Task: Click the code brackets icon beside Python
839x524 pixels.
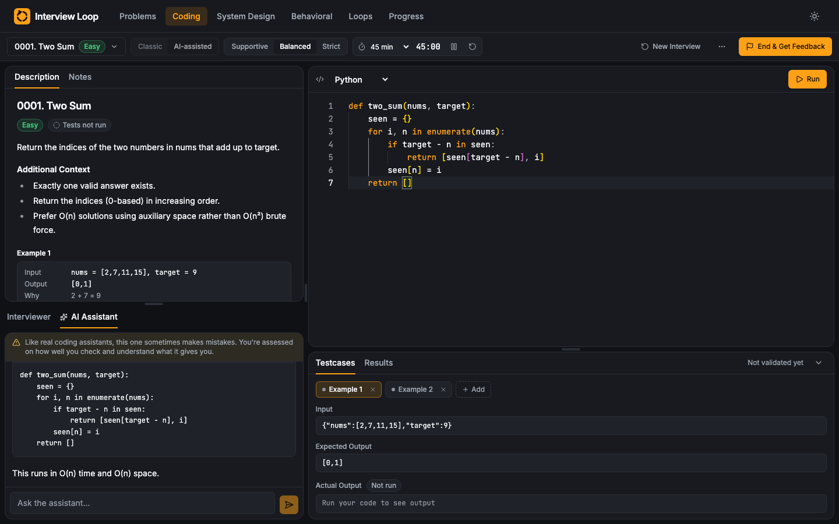Action: 320,79
